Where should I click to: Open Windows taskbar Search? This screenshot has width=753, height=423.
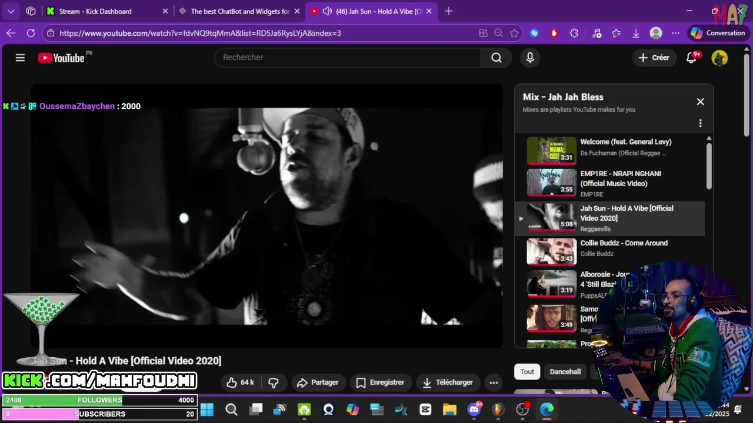(231, 409)
